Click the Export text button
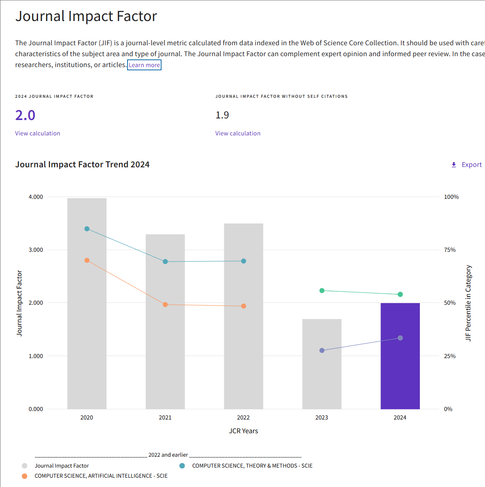The height and width of the screenshot is (487, 485). pyautogui.click(x=472, y=164)
